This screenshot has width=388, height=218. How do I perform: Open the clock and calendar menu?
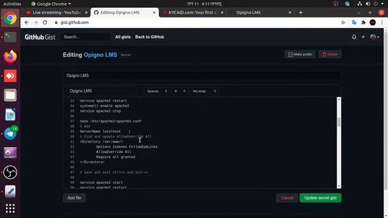(x=204, y=4)
